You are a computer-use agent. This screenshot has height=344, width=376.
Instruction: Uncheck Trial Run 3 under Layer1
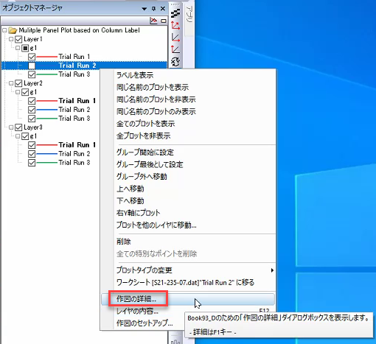tap(32, 74)
